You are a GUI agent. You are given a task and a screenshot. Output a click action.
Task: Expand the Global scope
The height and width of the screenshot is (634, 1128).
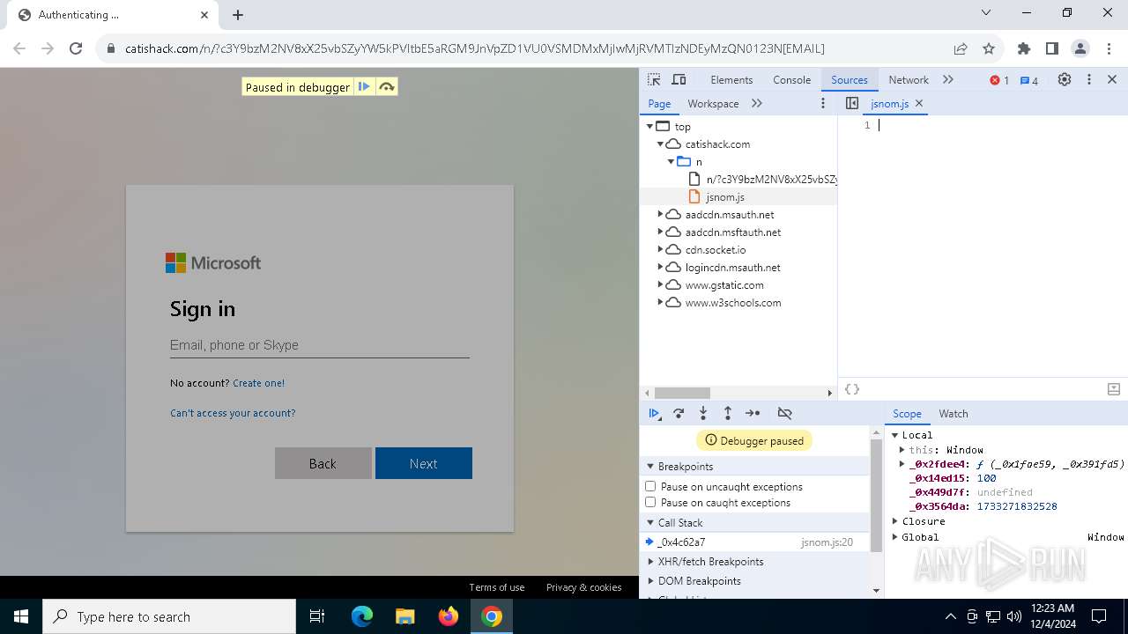(x=894, y=537)
